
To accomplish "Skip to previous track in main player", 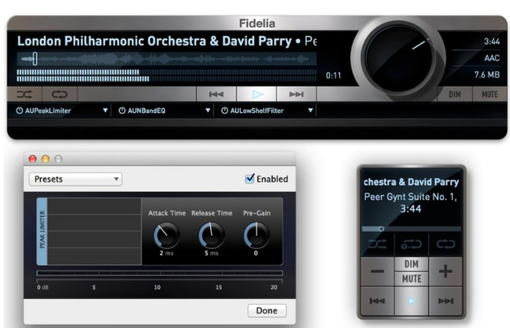I will 216,94.
